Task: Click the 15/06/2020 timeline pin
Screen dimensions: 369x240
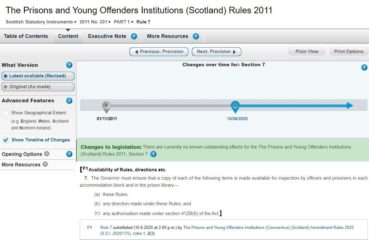Action: [x=235, y=106]
